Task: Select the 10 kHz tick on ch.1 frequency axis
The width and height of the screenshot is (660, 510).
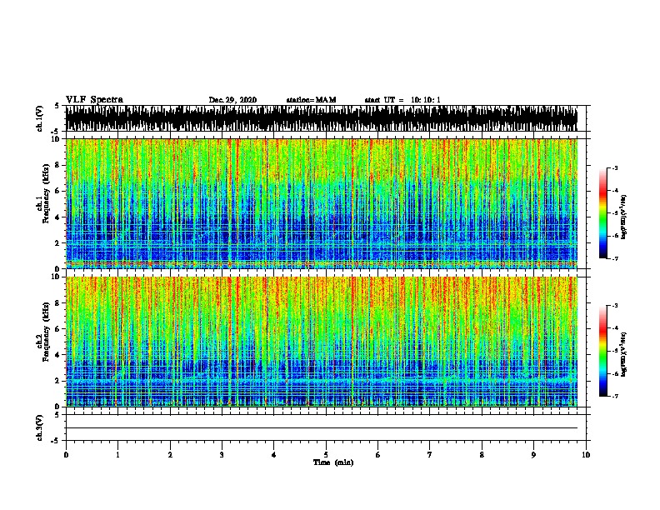Action: pos(56,139)
